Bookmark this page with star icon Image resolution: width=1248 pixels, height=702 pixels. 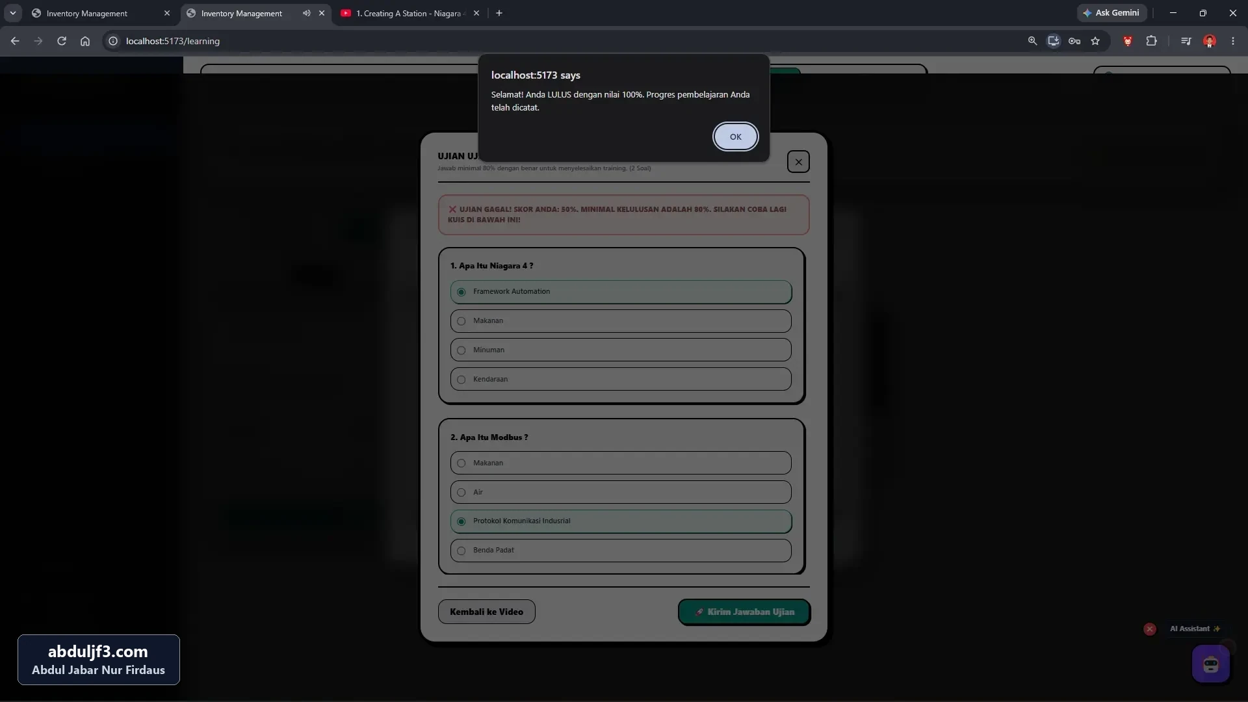point(1095,41)
